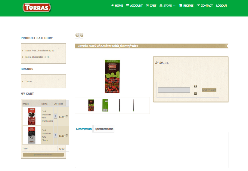This screenshot has width=248, height=171.
Task: Go to the Home page
Action: [x=117, y=5]
